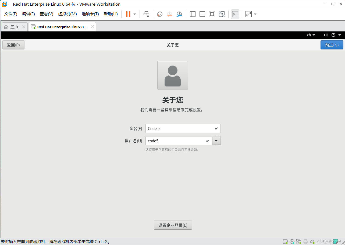Click the printer status bar icon
This screenshot has width=345, height=245.
(x=305, y=242)
